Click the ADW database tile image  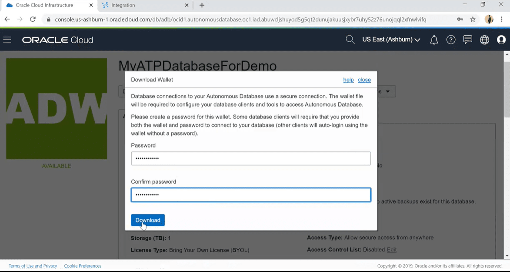(57, 108)
